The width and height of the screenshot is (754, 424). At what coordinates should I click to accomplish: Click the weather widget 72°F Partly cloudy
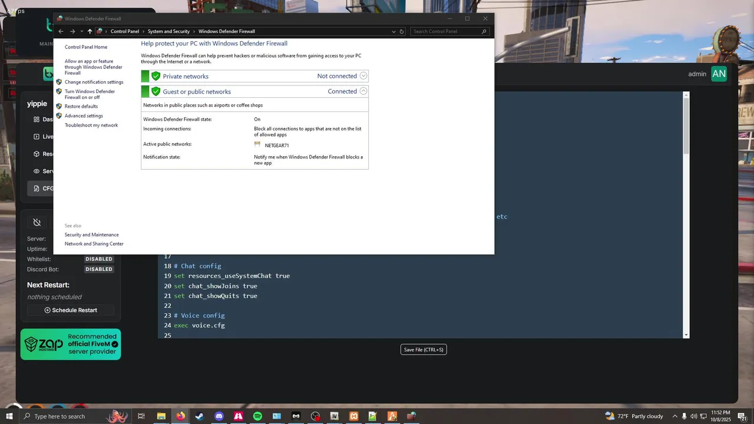634,416
